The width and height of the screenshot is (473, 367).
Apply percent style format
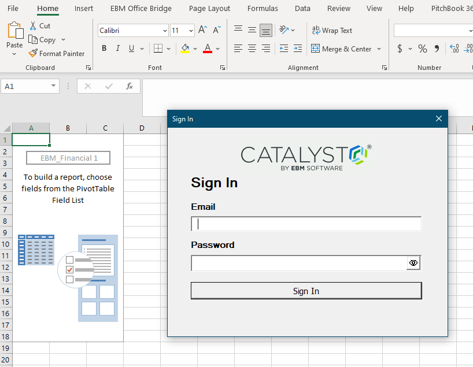coord(422,49)
